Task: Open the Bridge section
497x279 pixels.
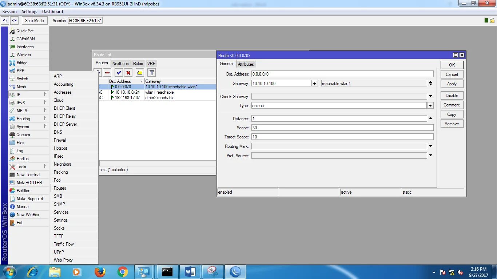Action: [28, 63]
